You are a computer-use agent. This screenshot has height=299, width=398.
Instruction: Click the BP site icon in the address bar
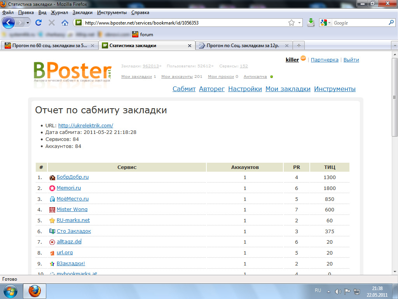79,23
